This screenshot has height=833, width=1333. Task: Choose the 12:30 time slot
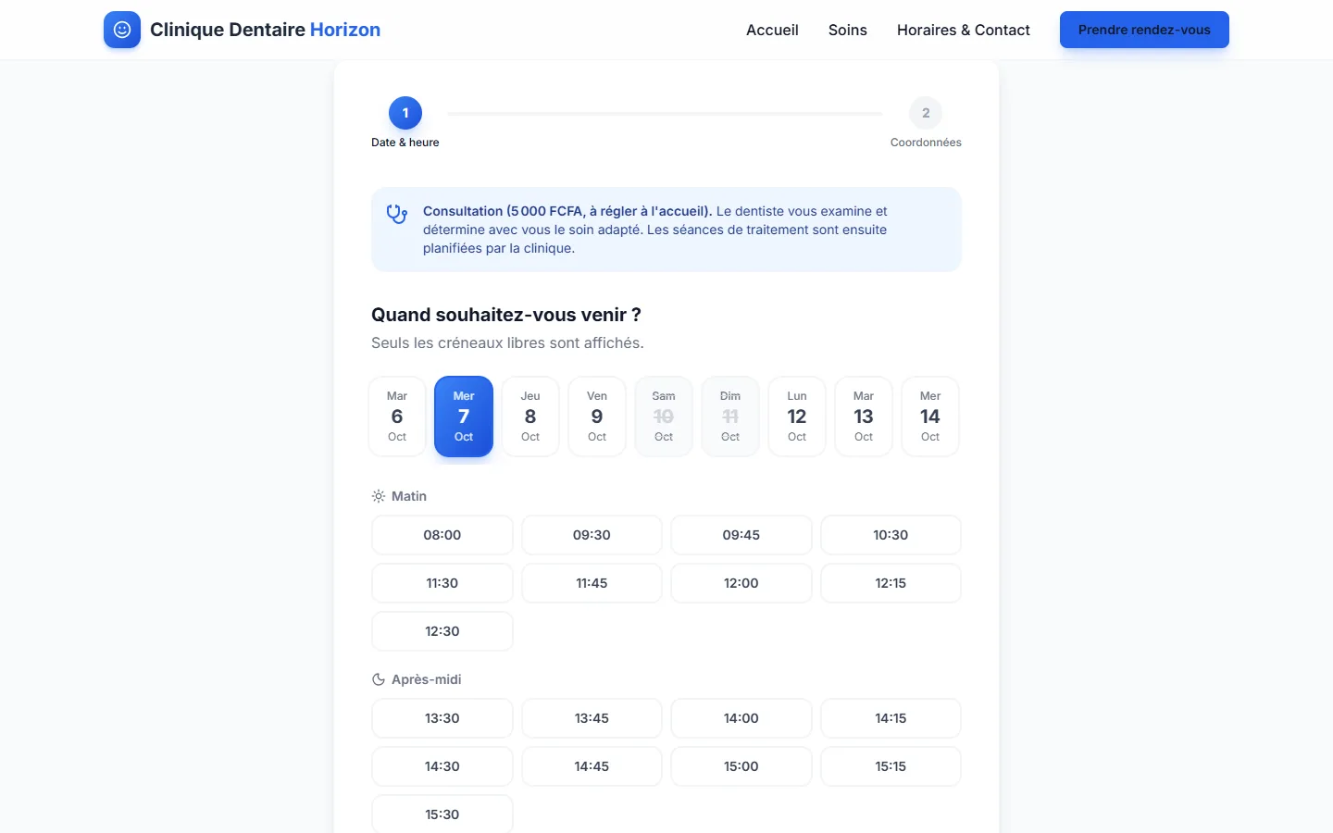pos(442,631)
